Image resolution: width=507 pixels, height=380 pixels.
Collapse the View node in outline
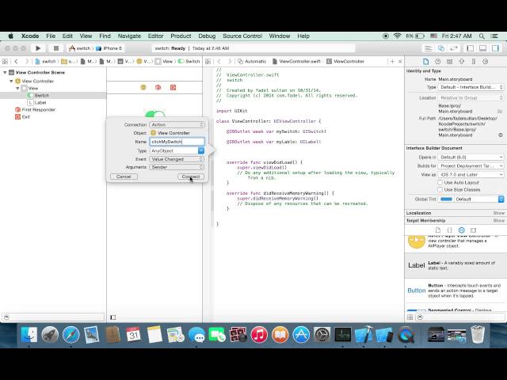[x=17, y=88]
